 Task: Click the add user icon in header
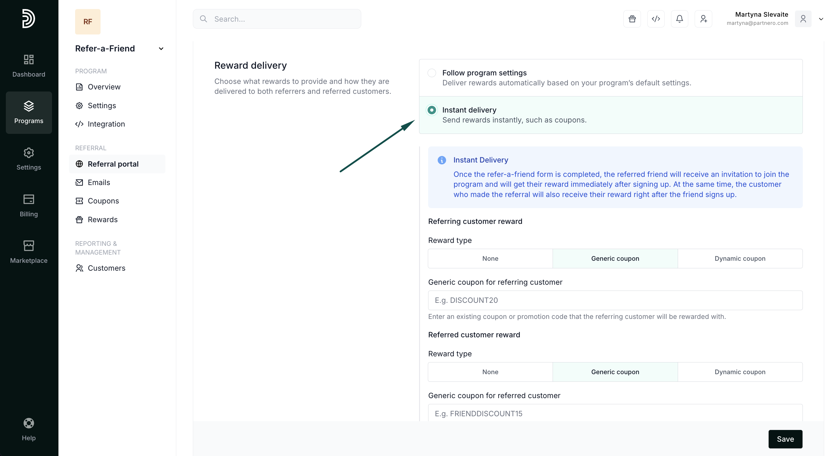pyautogui.click(x=703, y=19)
